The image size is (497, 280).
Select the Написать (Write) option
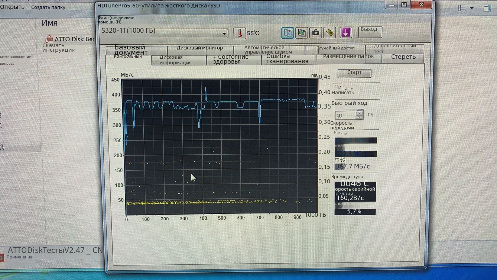[x=343, y=93]
